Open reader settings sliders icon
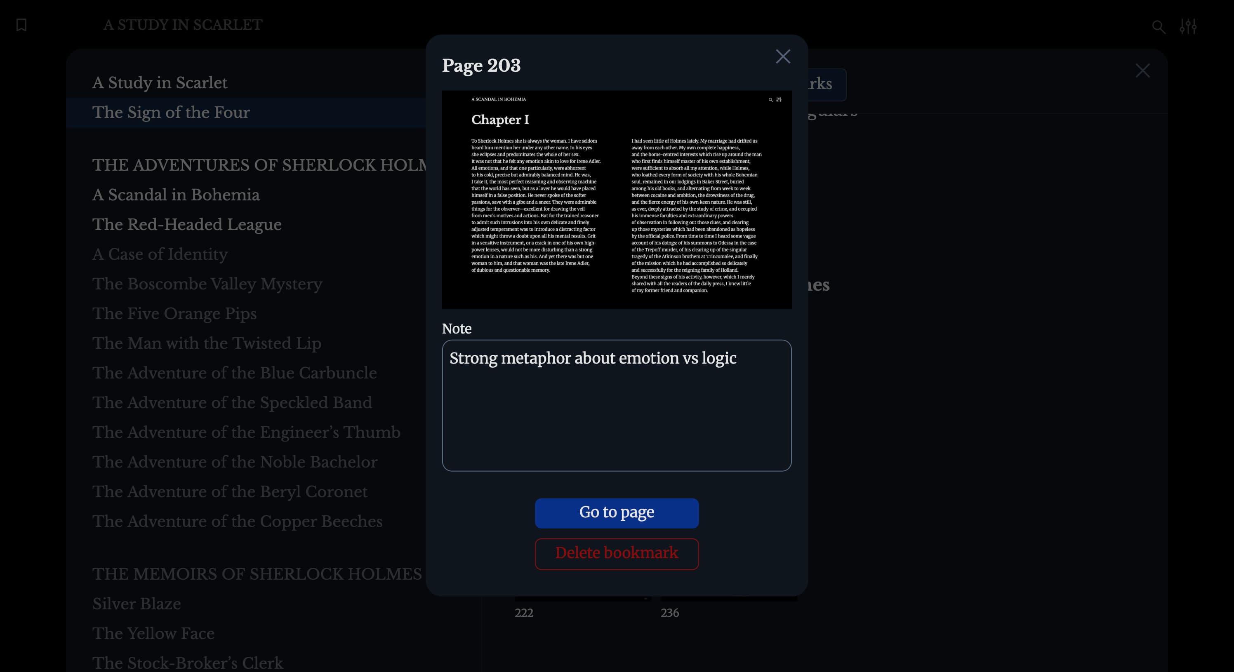This screenshot has width=1234, height=672. click(x=1188, y=26)
